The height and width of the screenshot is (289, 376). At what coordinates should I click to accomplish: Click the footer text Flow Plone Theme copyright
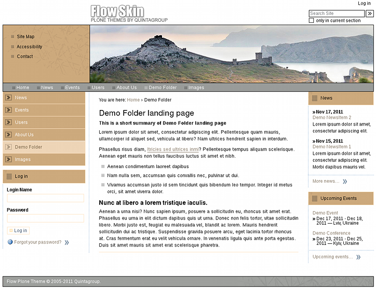[x=53, y=282]
